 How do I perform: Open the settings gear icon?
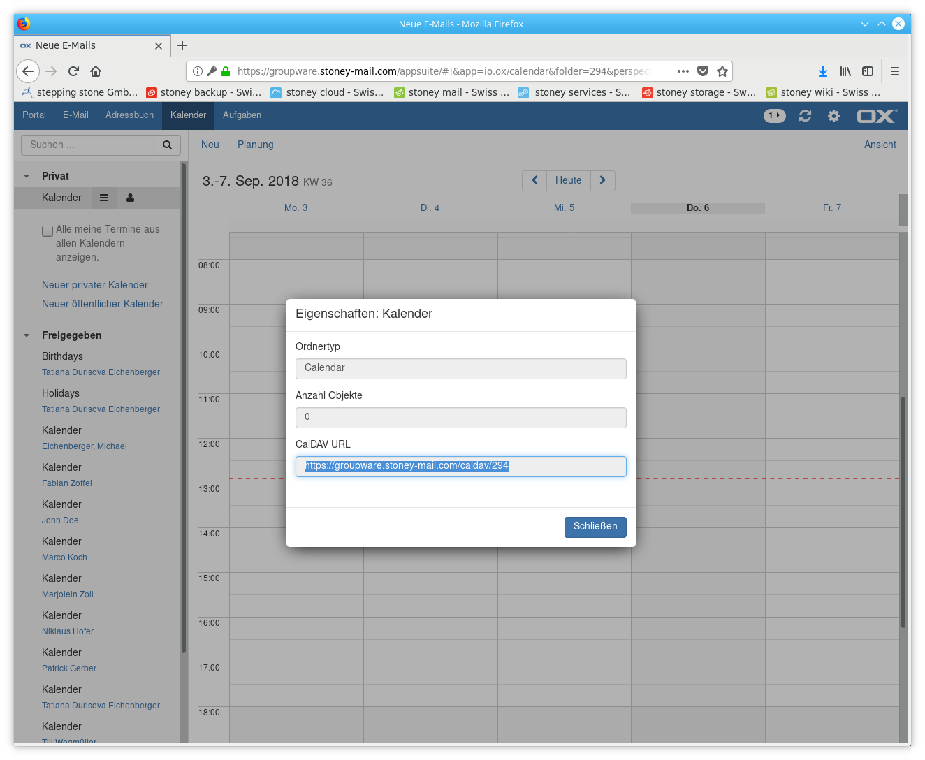pyautogui.click(x=833, y=116)
